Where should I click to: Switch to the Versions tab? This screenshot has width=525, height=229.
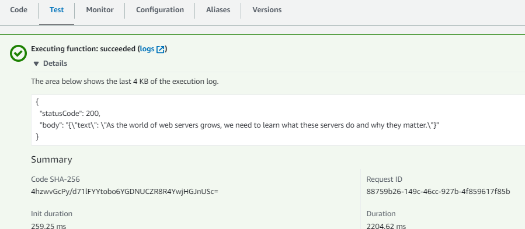[267, 10]
